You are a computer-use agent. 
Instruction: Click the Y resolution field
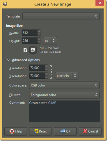point(37,76)
